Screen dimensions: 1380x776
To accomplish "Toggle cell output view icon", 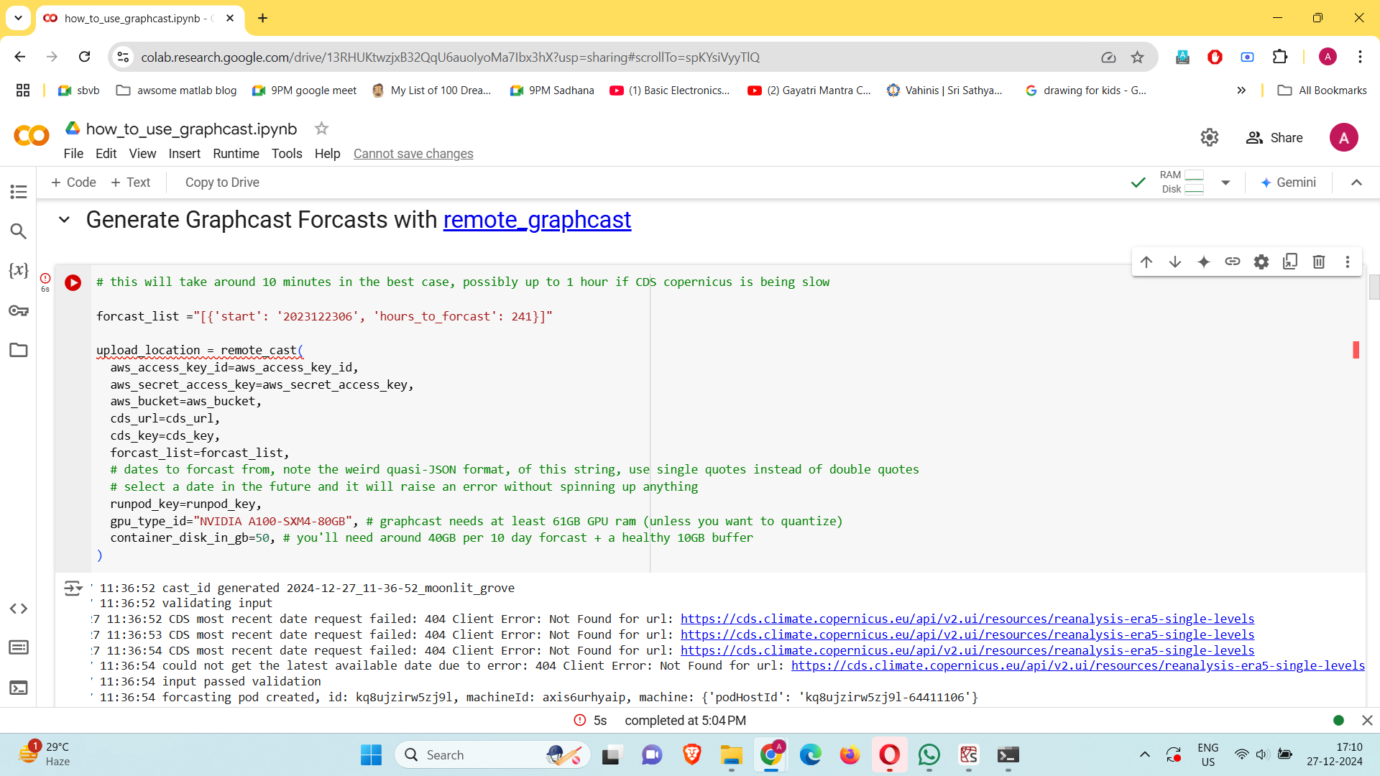I will [73, 588].
